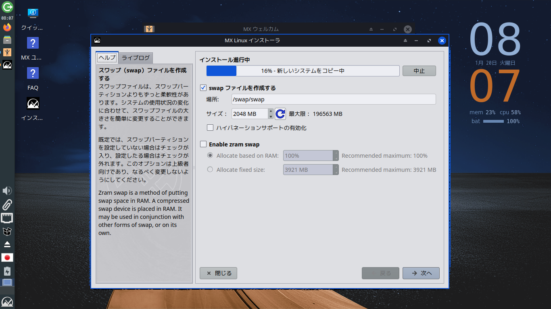
Task: Select the Allocate fixed size radio button
Action: pos(210,170)
